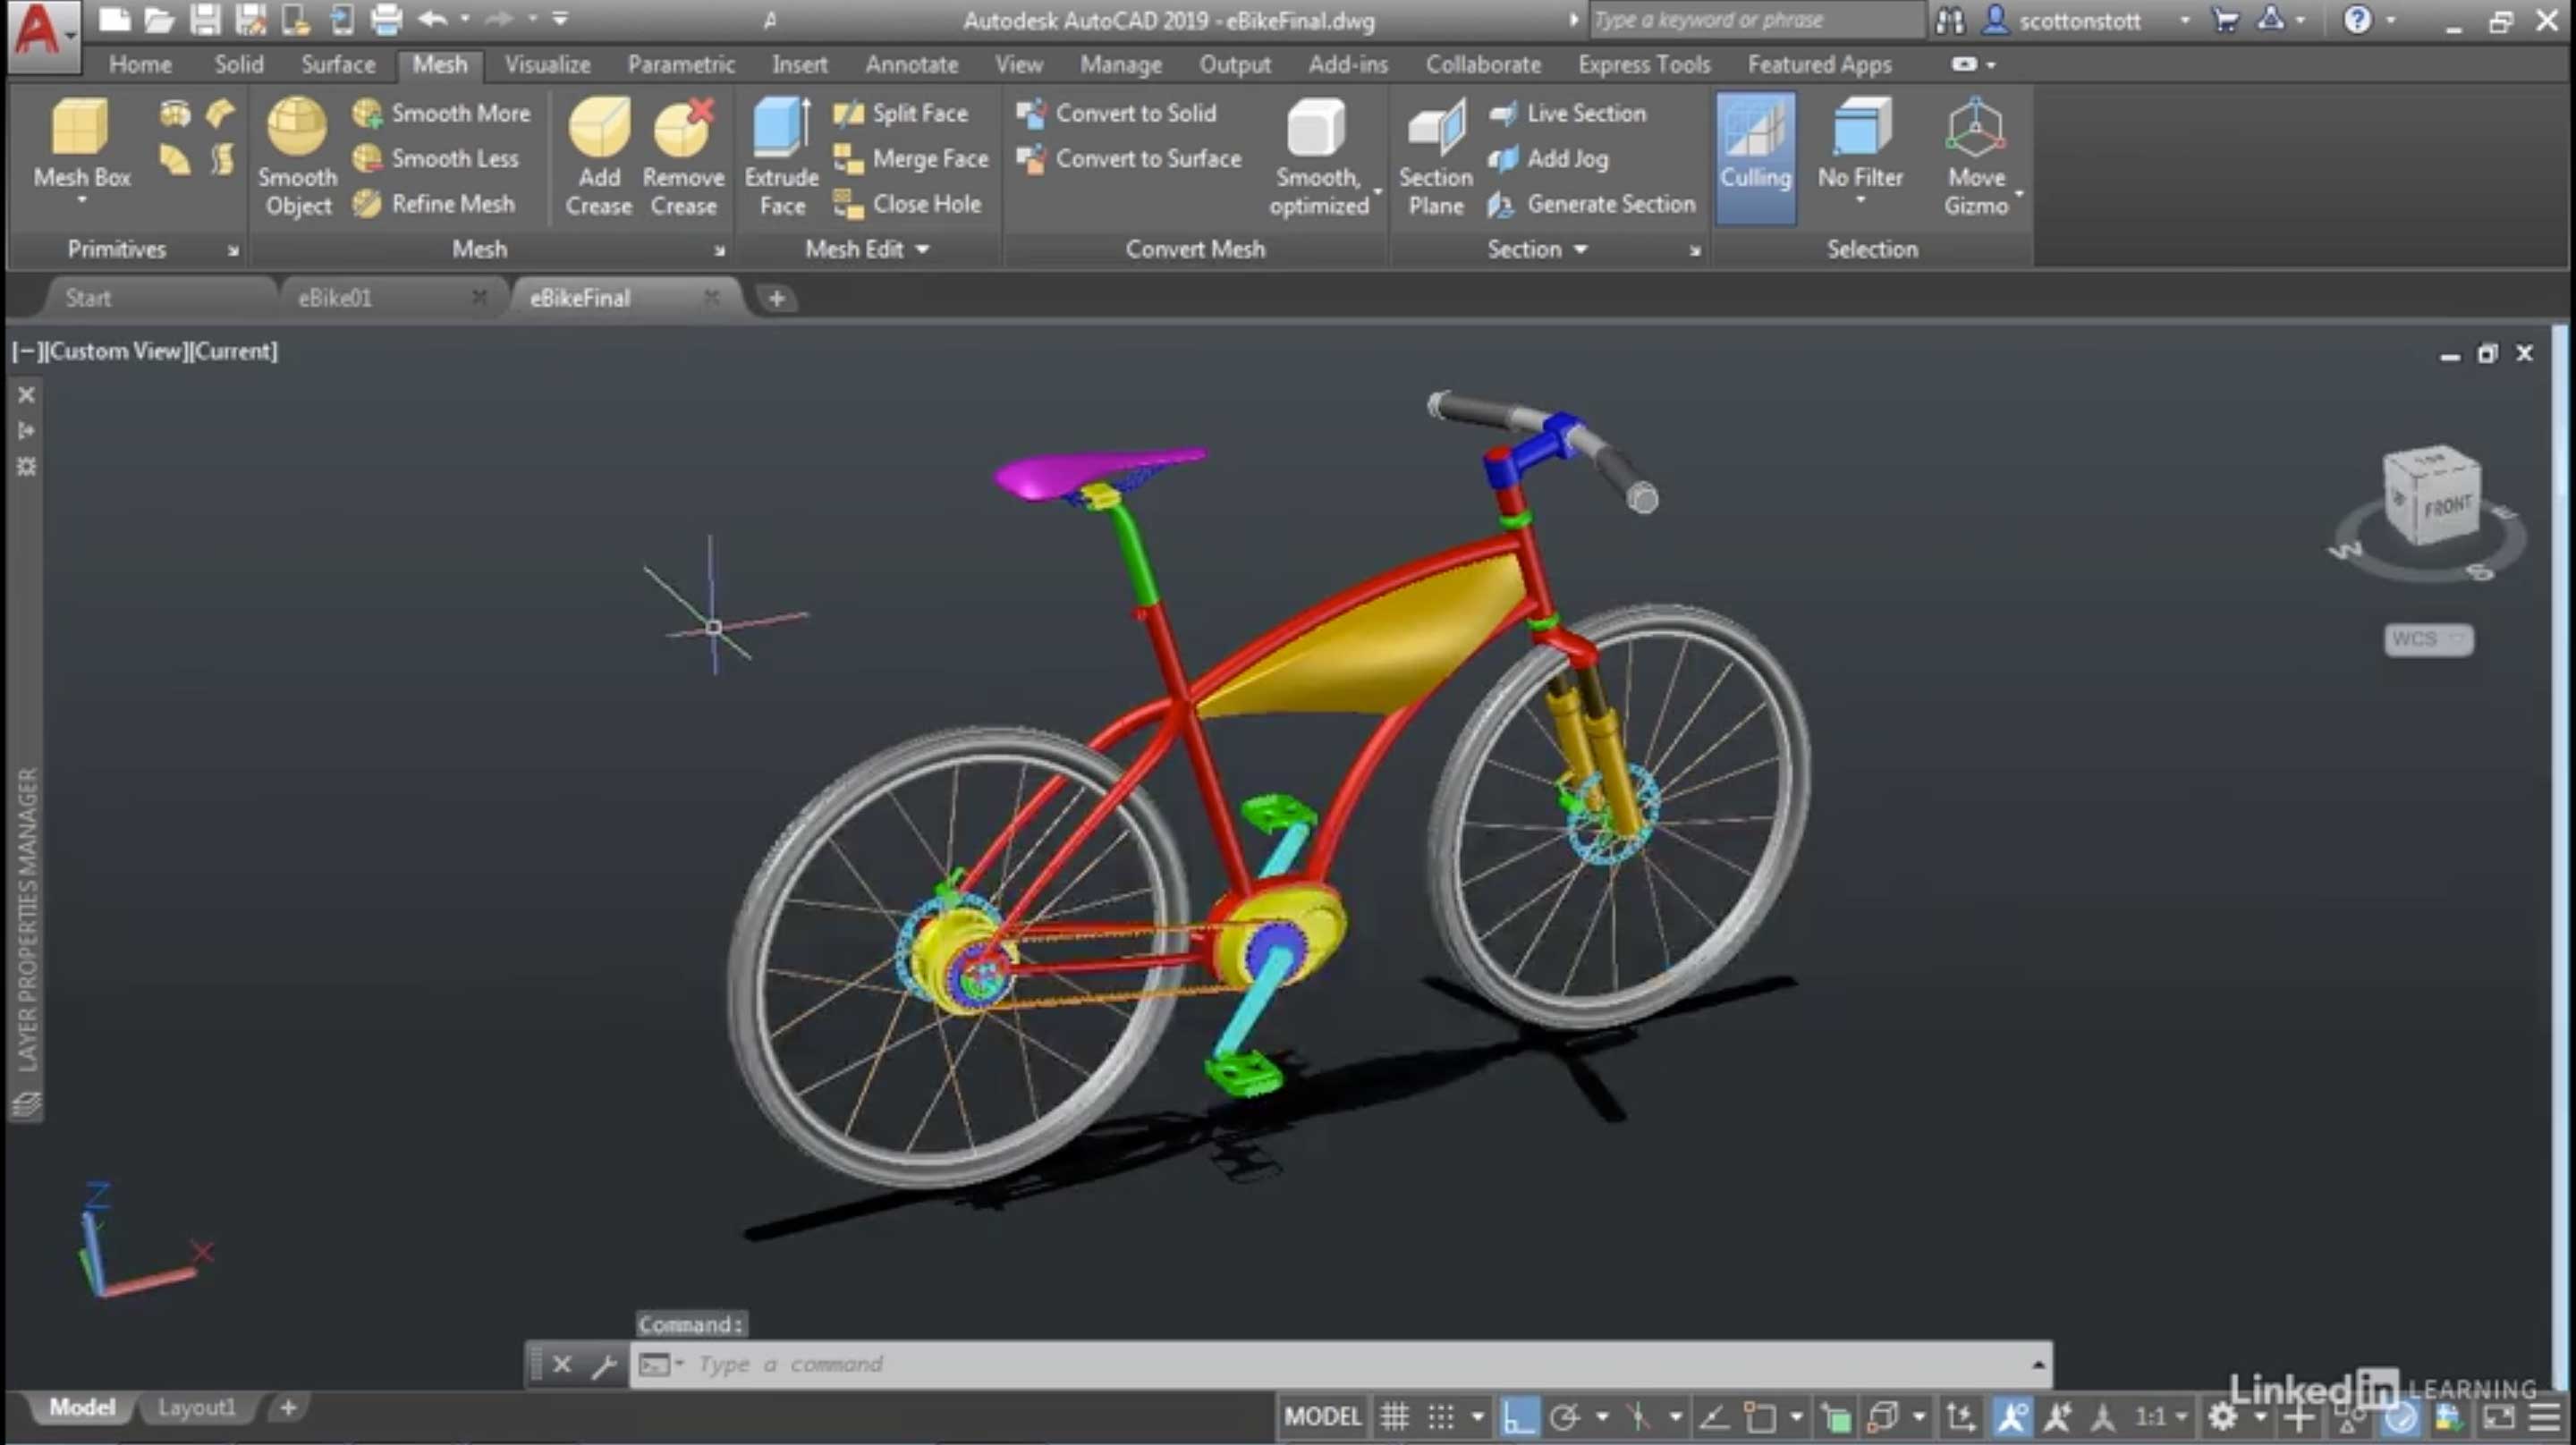
Task: Switch to the eBike01 drawing tab
Action: (335, 298)
